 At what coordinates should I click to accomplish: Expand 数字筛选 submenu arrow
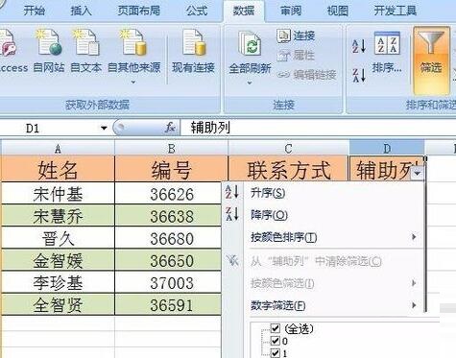(414, 305)
